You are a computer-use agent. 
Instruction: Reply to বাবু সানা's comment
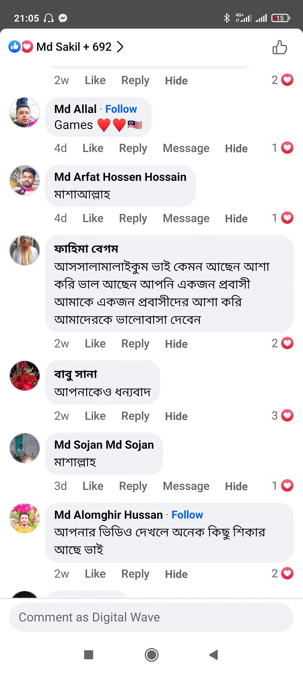click(x=135, y=416)
